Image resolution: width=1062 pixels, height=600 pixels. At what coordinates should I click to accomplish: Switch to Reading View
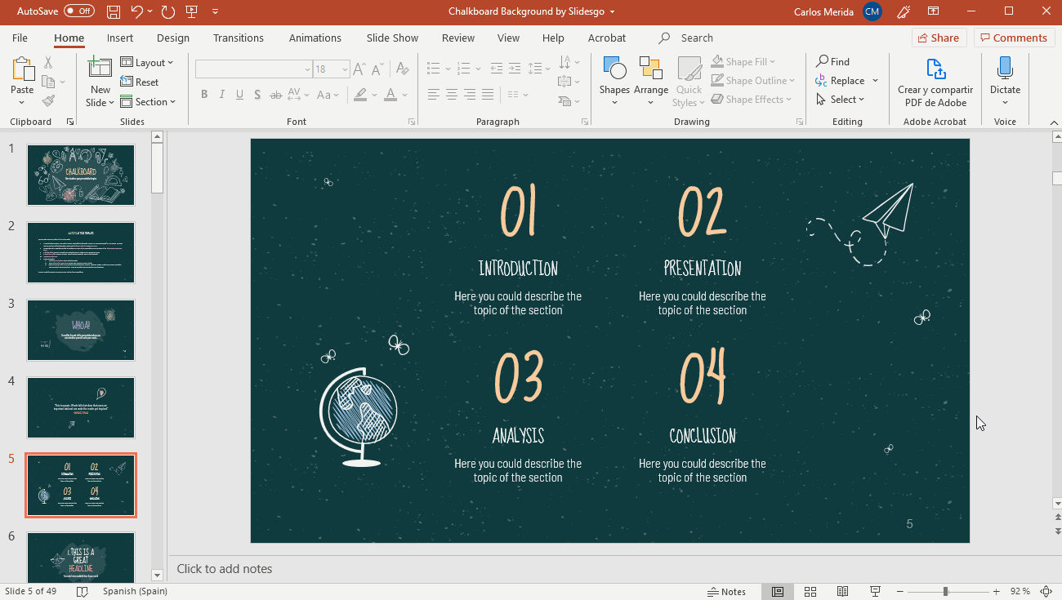click(842, 591)
